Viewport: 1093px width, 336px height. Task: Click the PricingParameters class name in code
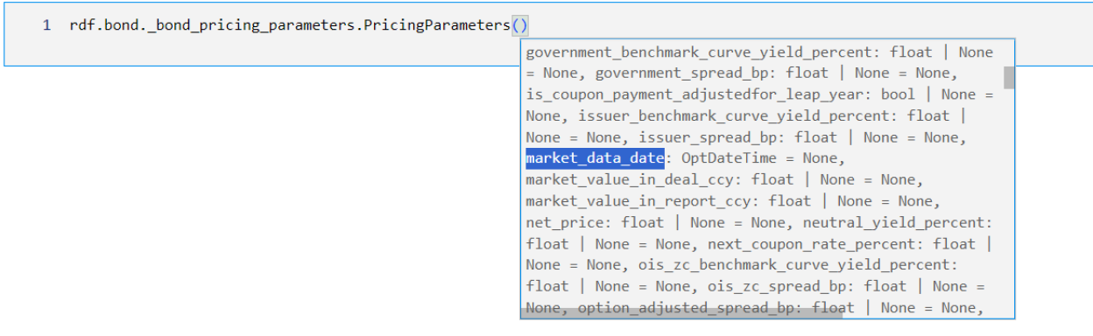point(437,25)
